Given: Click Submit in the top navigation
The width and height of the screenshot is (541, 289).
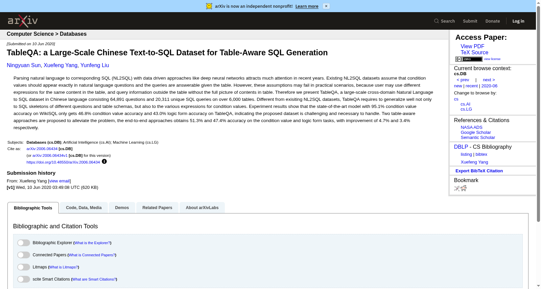Looking at the screenshot, I should pyautogui.click(x=470, y=21).
